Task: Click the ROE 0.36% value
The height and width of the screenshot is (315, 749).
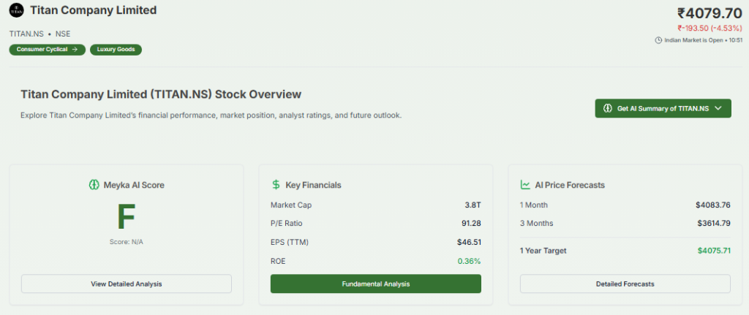Action: point(469,261)
